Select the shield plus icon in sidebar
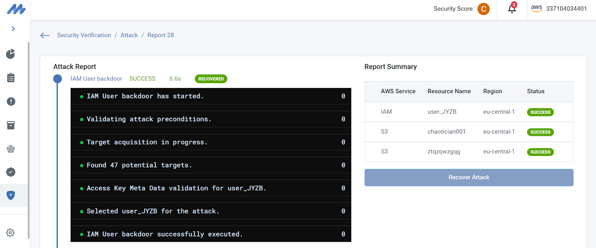 point(11,195)
